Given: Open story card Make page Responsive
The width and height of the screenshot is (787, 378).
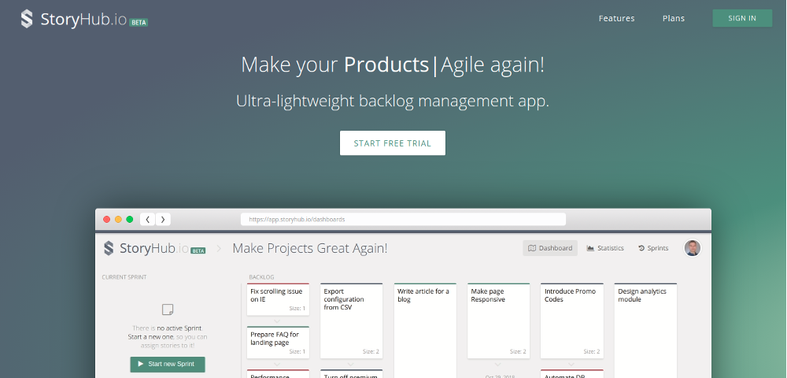Looking at the screenshot, I should [x=498, y=321].
